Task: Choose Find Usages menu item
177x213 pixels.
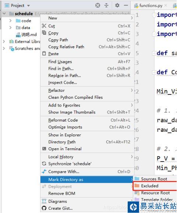Action: [87, 62]
